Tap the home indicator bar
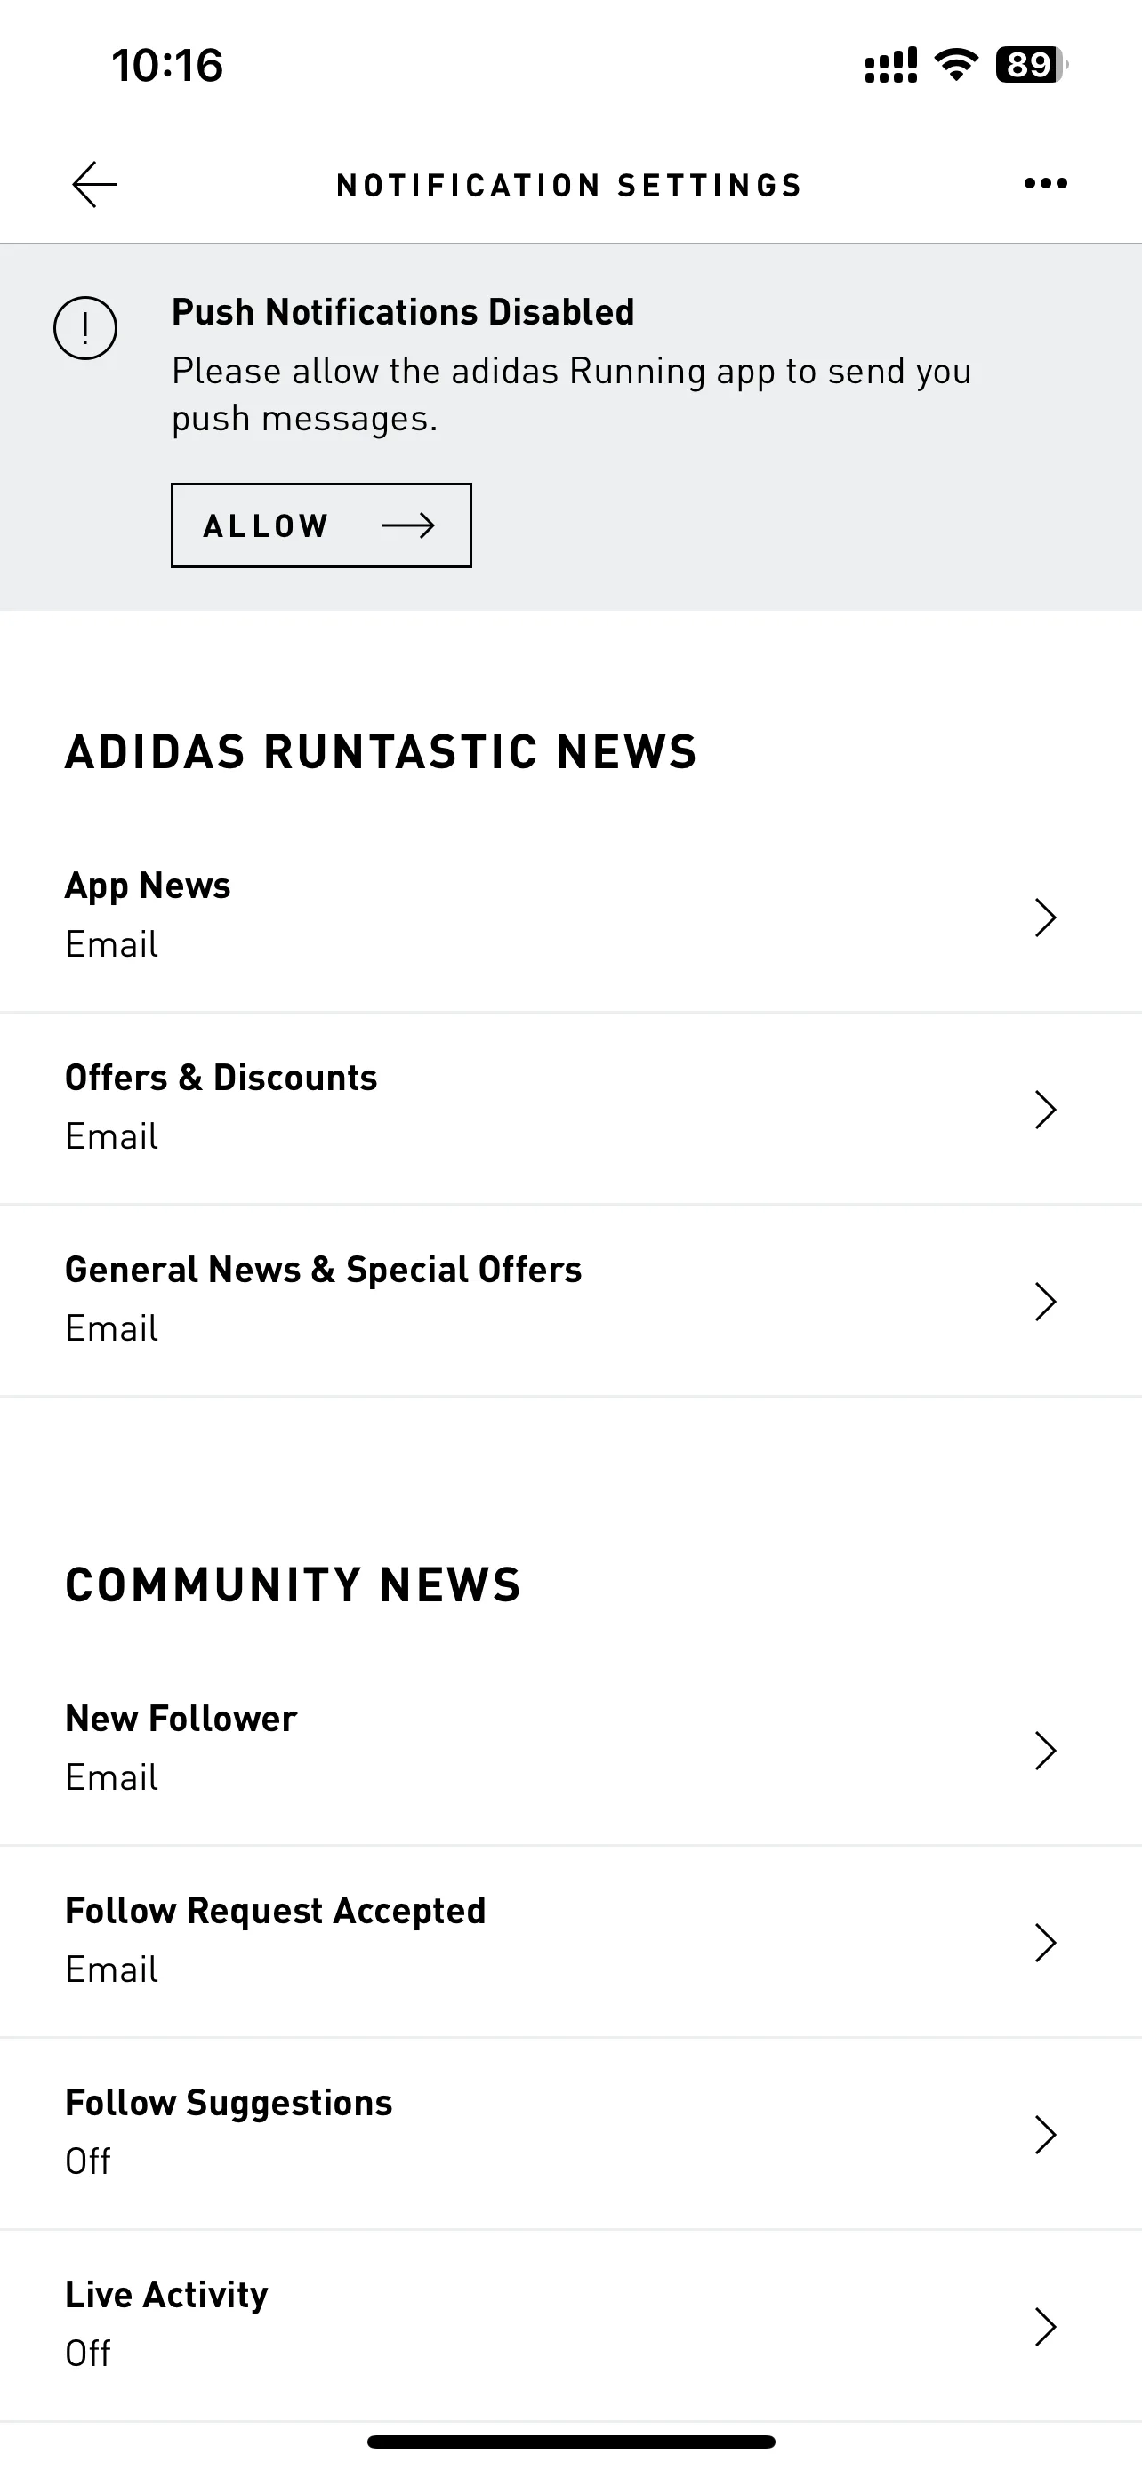The height and width of the screenshot is (2470, 1142). (x=570, y=2442)
